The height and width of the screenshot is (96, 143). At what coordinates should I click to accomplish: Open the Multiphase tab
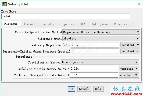tap(99, 24)
